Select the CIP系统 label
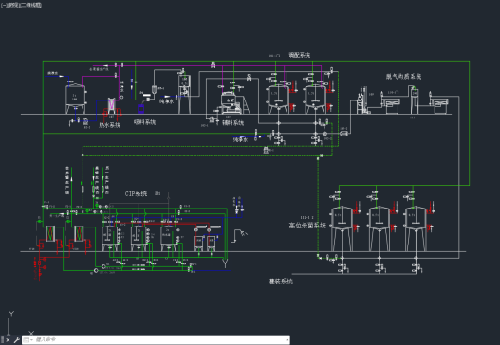 pyautogui.click(x=137, y=193)
